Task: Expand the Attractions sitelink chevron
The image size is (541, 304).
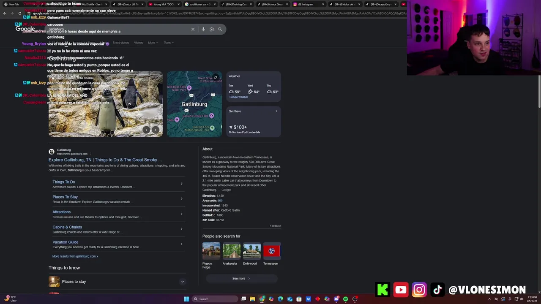Action: [x=181, y=214]
